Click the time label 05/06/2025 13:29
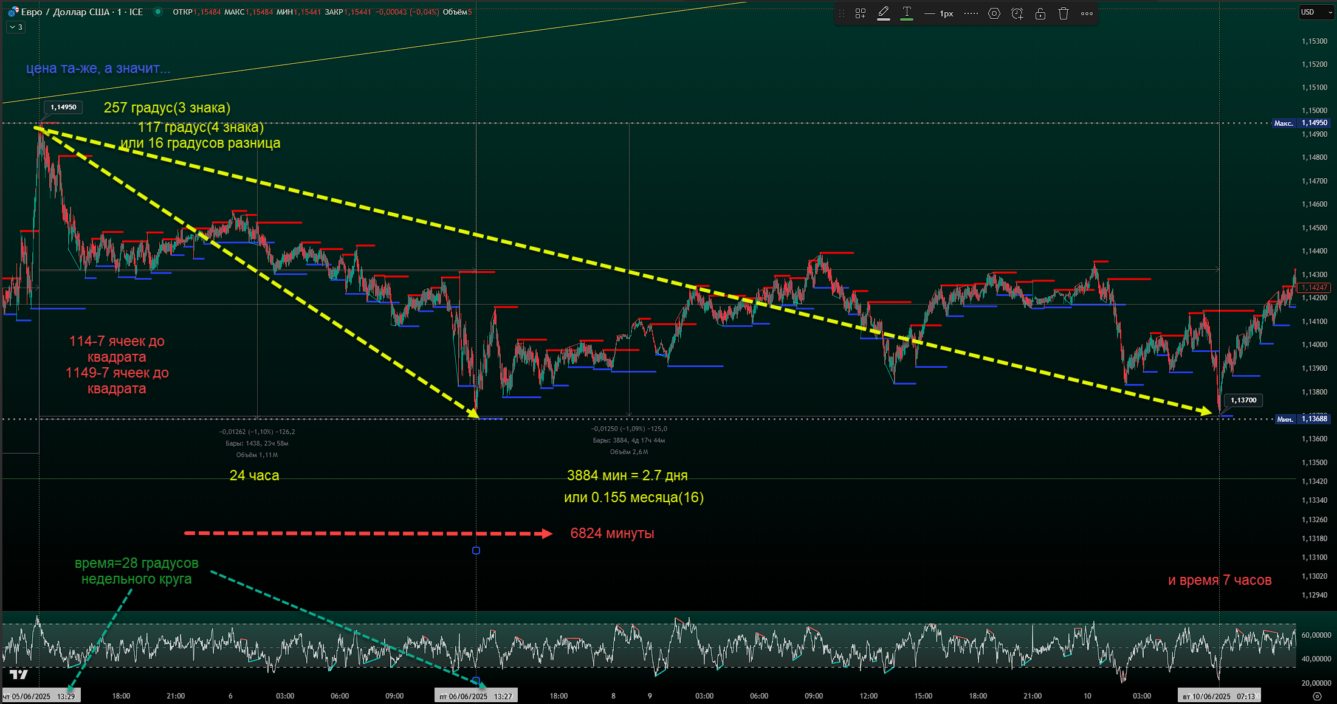The width and height of the screenshot is (1337, 704). point(41,696)
